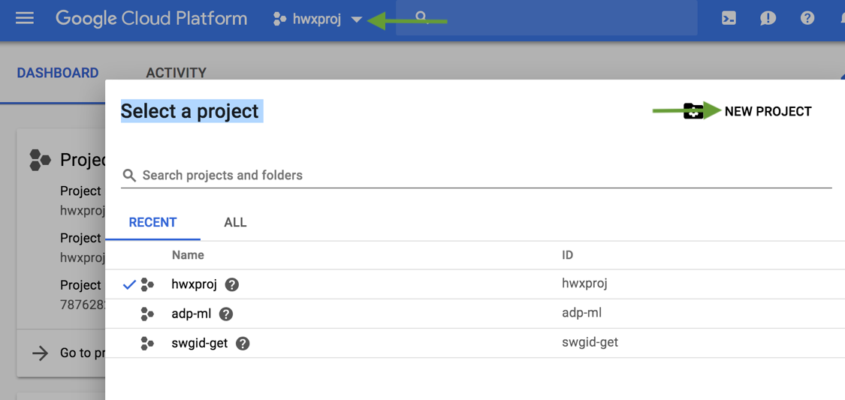The width and height of the screenshot is (845, 400).
Task: Select the swgid-get project
Action: tap(475, 343)
